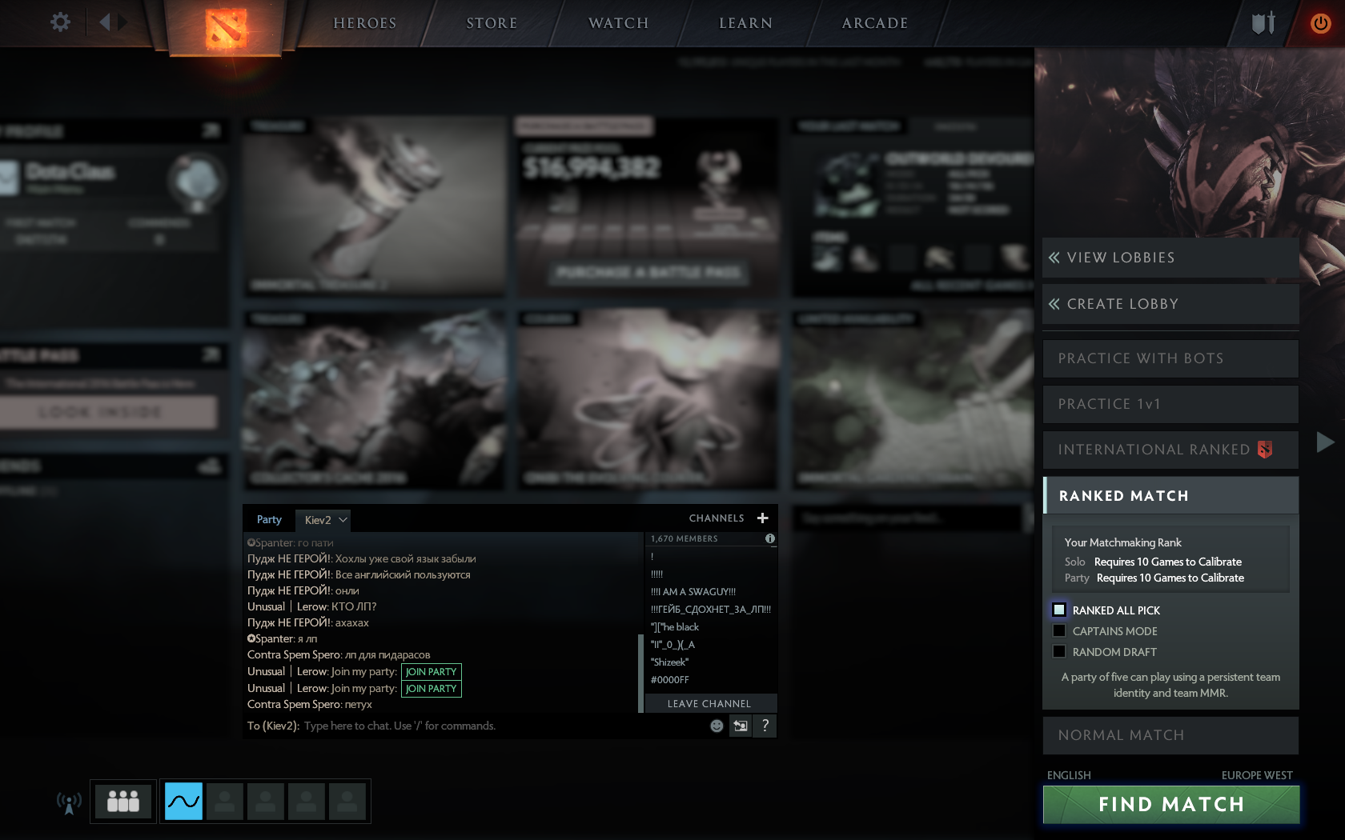Expand View Lobbies panel
This screenshot has width=1345, height=840.
pyautogui.click(x=1170, y=258)
